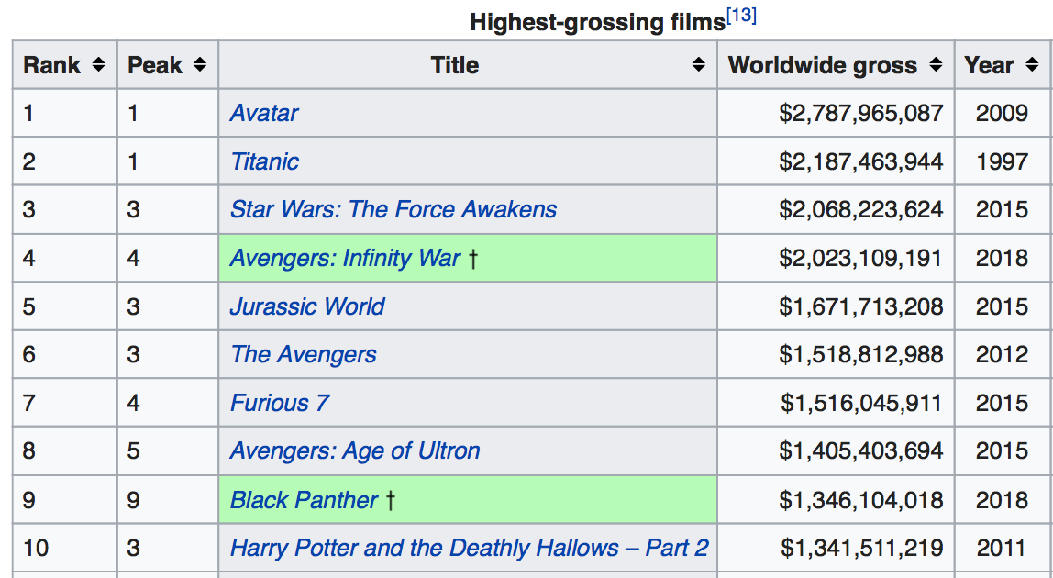Select Avatar's gross $2,787,965,087 cell
1053x578 pixels.
point(860,113)
